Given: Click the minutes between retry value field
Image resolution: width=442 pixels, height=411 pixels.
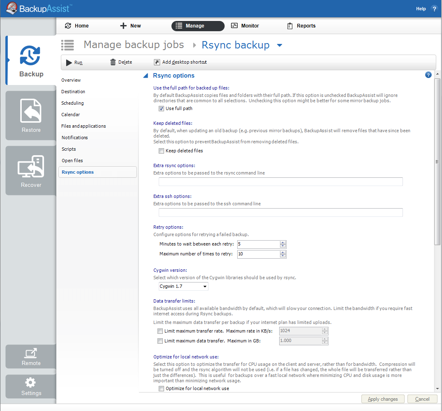Looking at the screenshot, I should (259, 244).
